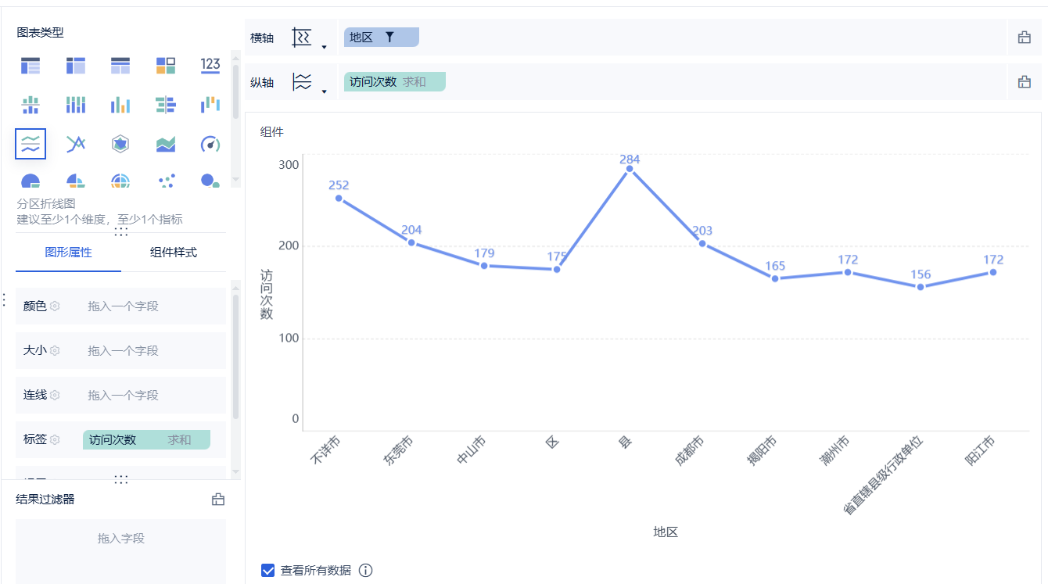Click the 省直辖县级行政单位 axis label
The width and height of the screenshot is (1048, 584).
[x=883, y=475]
